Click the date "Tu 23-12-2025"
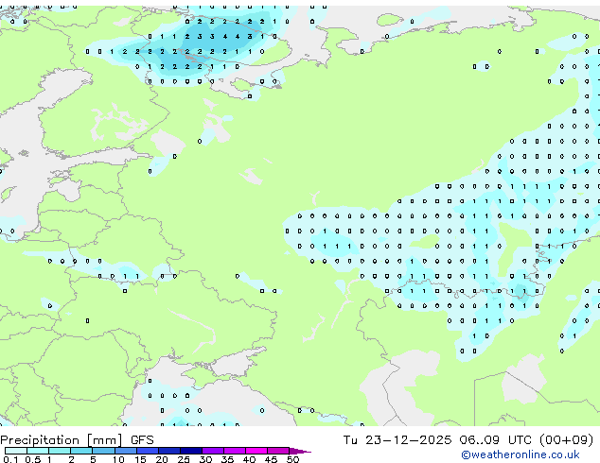The height and width of the screenshot is (463, 600). [397, 440]
